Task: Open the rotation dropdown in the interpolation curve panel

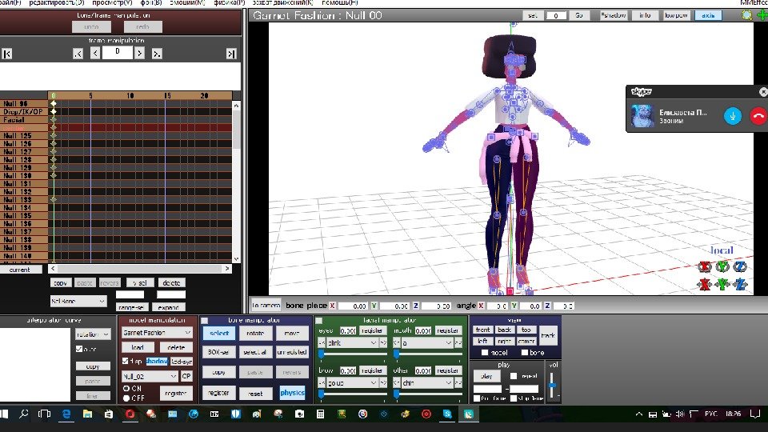Action: click(x=93, y=334)
